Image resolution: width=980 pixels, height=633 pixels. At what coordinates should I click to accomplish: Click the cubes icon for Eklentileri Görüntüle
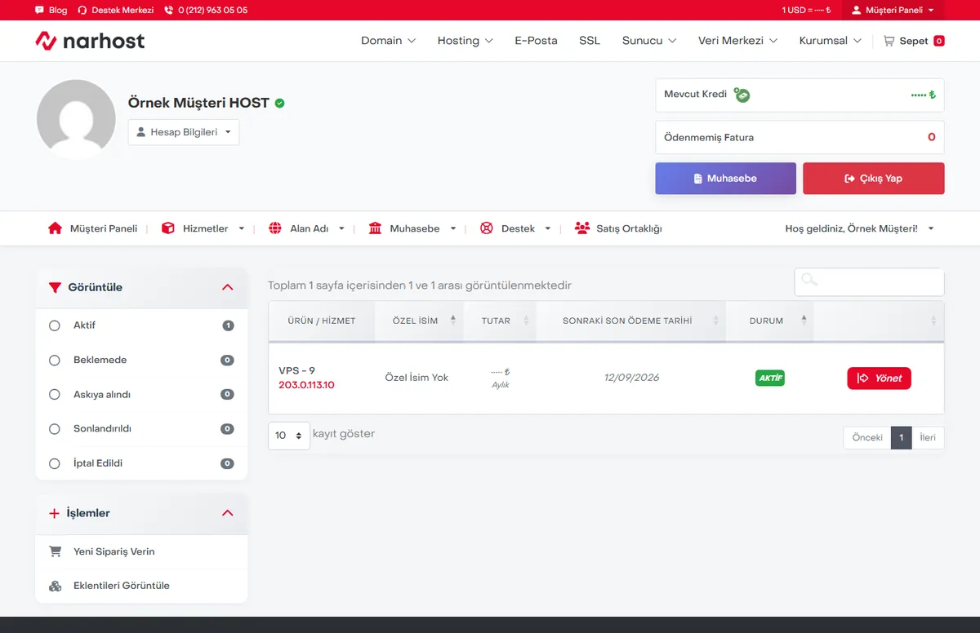click(56, 586)
